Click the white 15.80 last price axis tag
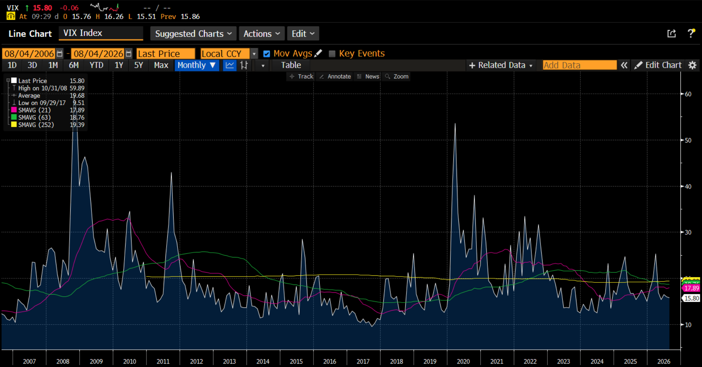 coord(691,298)
